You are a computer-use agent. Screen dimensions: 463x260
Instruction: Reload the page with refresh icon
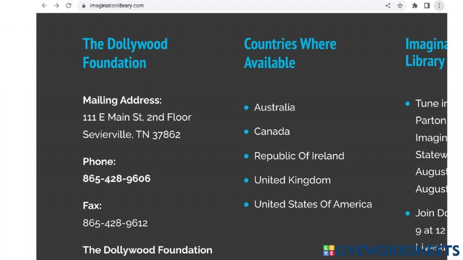coord(69,6)
